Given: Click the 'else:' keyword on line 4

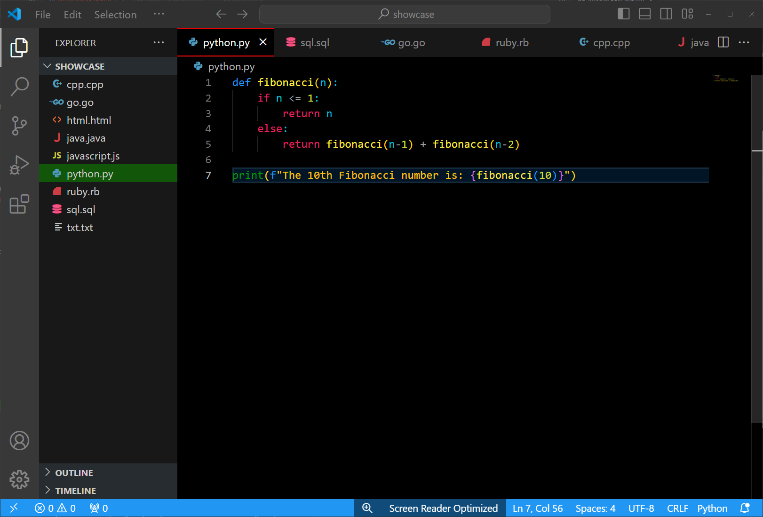Looking at the screenshot, I should (272, 129).
